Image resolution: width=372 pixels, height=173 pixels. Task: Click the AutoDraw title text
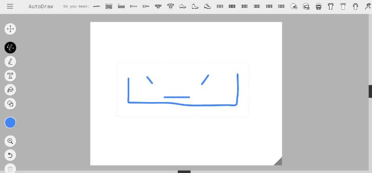41,6
